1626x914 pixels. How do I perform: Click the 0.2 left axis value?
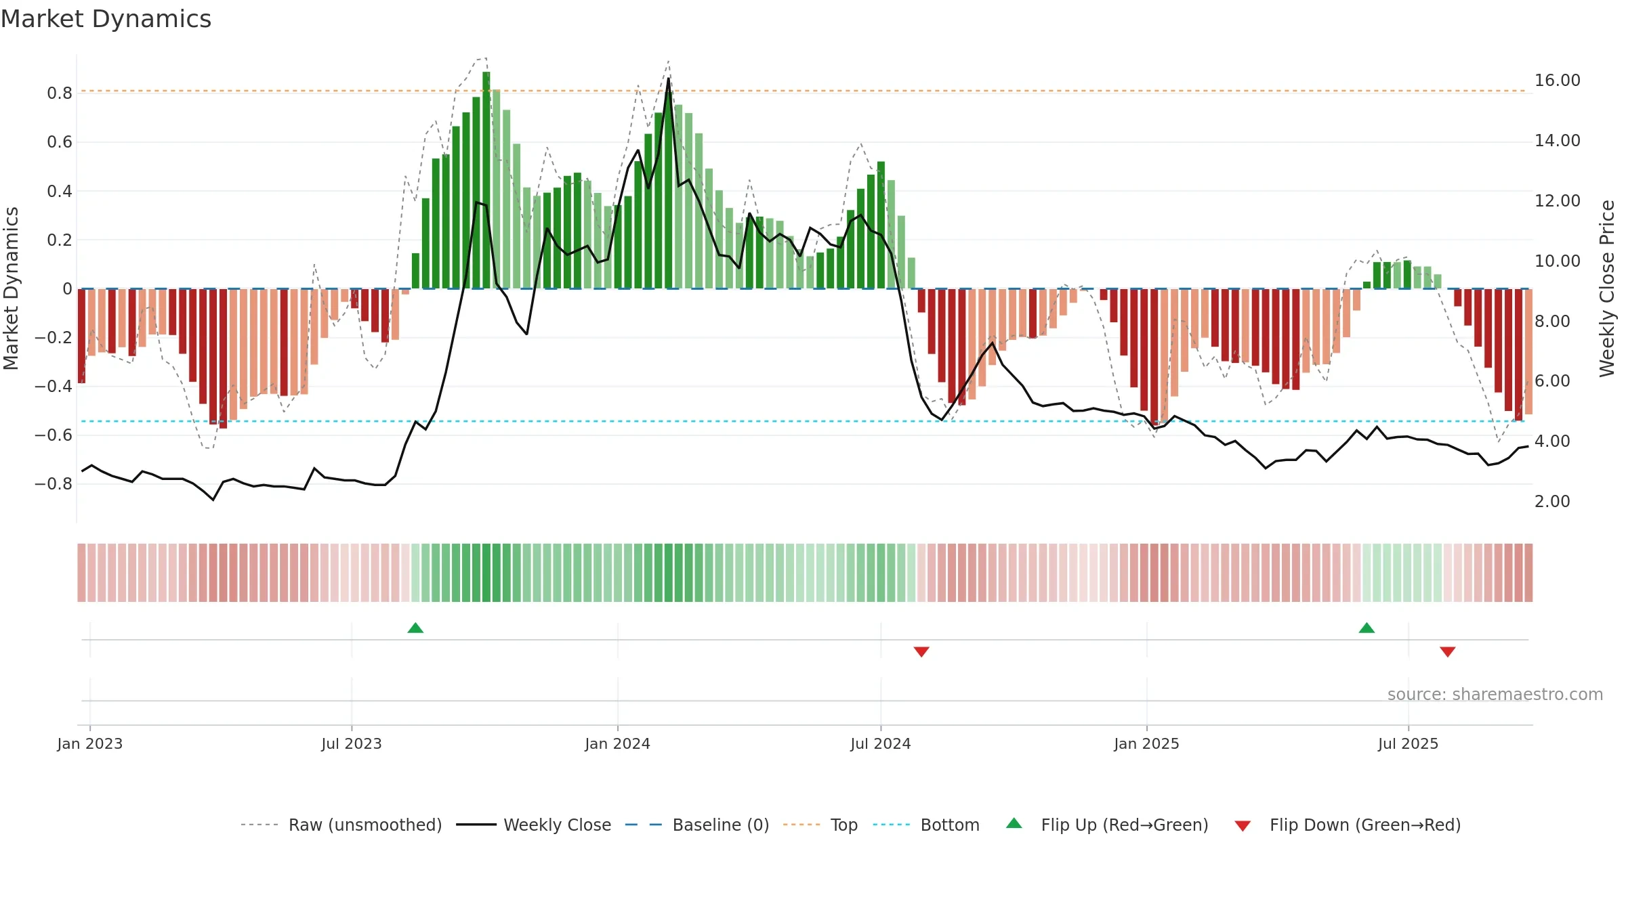60,240
